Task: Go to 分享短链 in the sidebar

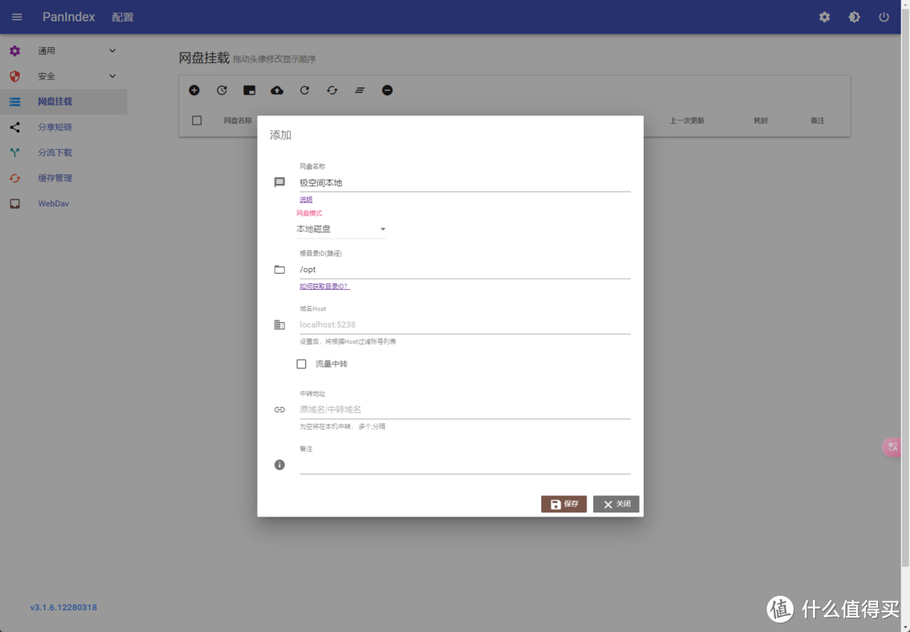Action: pos(63,127)
